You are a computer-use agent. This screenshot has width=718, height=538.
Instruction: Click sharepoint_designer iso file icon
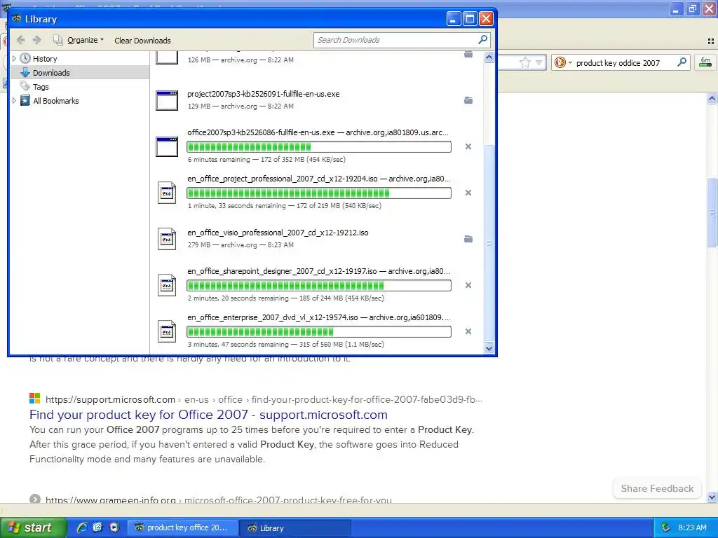(x=167, y=285)
